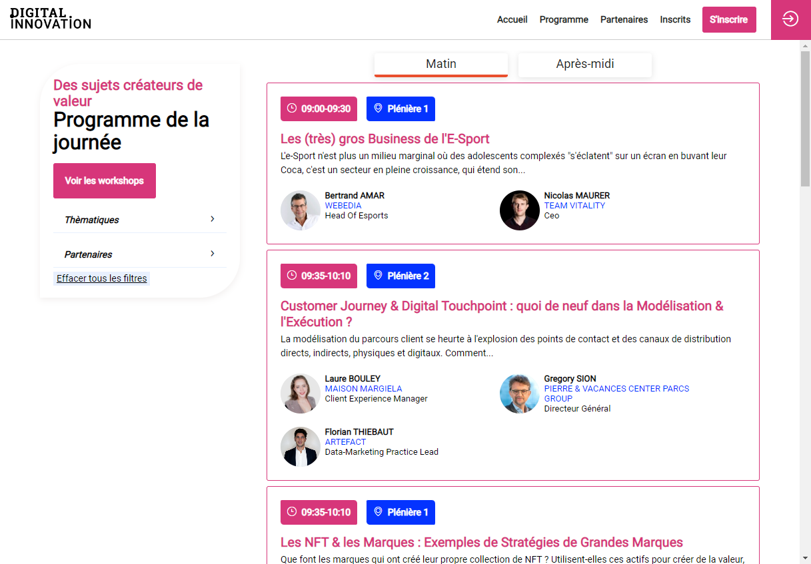Open the E-Sport session title
This screenshot has width=811, height=564.
385,139
